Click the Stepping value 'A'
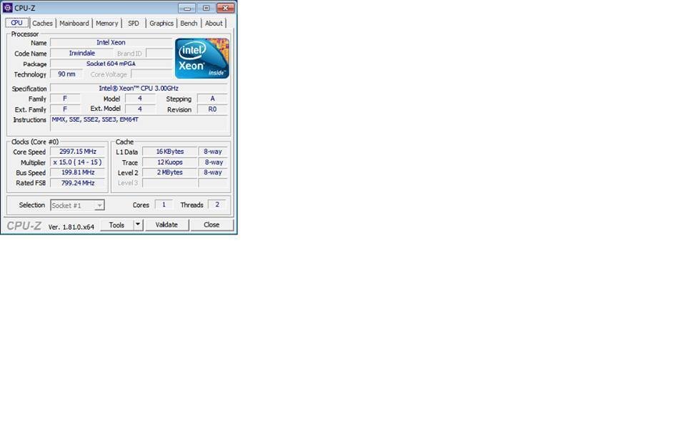 [213, 99]
